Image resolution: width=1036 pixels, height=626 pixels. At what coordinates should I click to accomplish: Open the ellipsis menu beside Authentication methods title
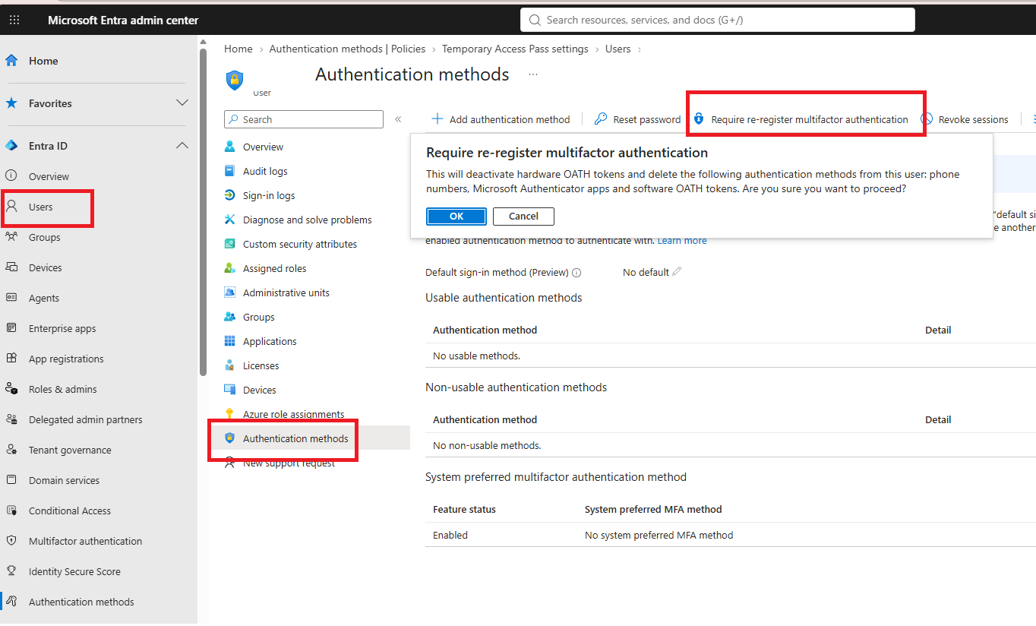click(533, 74)
